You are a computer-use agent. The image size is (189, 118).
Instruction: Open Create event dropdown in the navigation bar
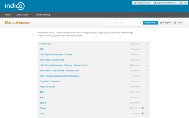tap(23, 15)
